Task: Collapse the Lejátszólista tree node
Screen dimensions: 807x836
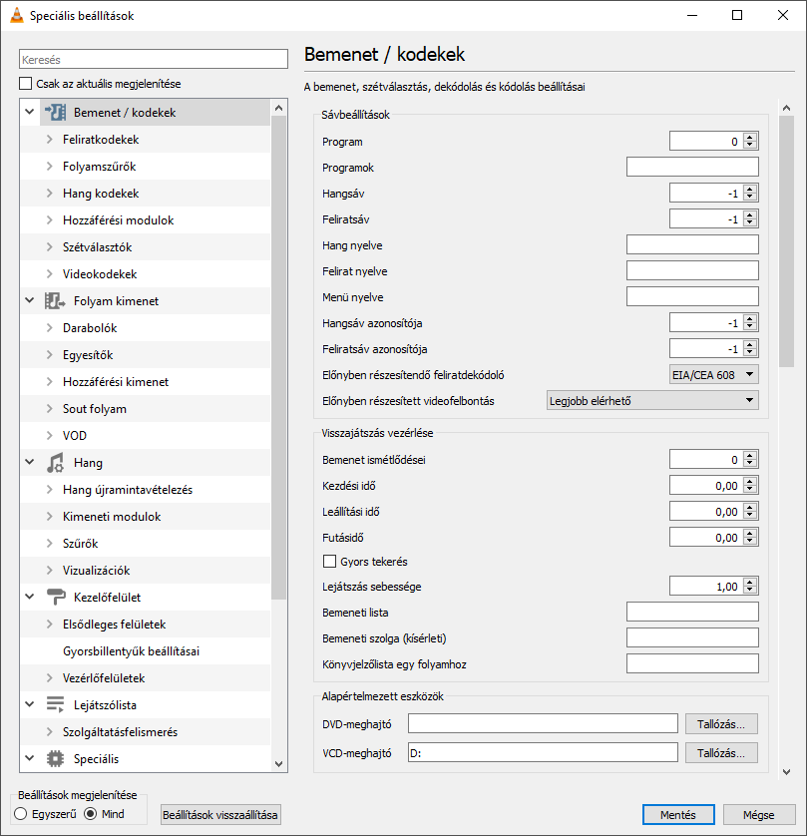Action: [30, 704]
